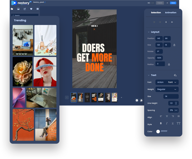Image resolution: width=192 pixels, height=159 pixels.
Task: Select the red-haired woman trending image
Action: pos(45,72)
